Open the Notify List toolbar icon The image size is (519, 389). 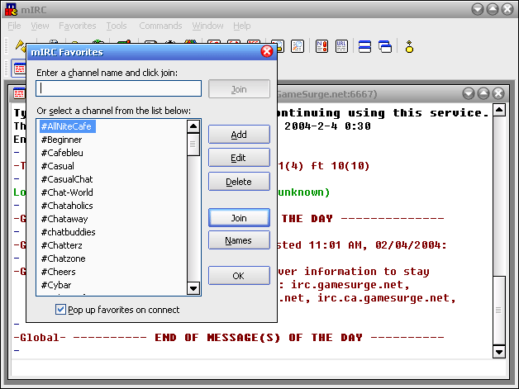(x=321, y=46)
